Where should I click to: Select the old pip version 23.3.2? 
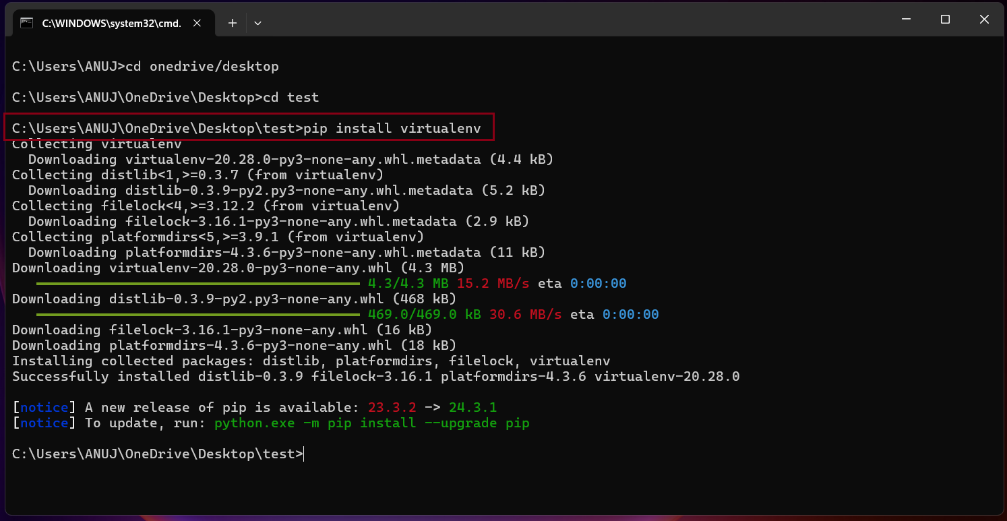393,407
